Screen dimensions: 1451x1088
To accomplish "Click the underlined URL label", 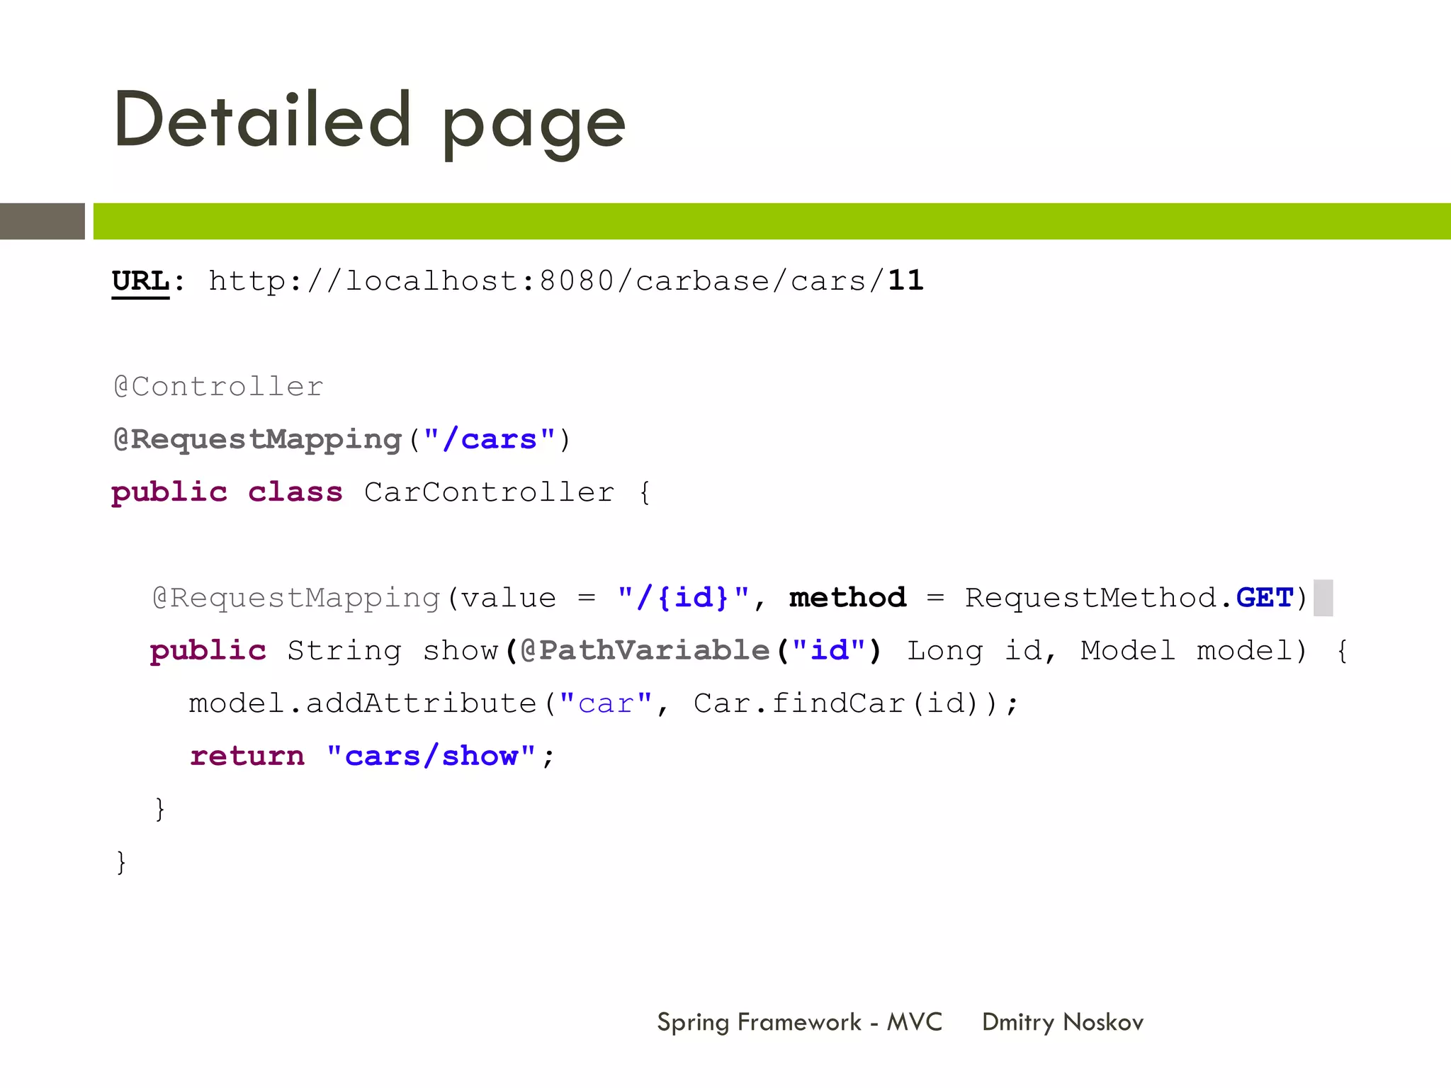I will 140,281.
